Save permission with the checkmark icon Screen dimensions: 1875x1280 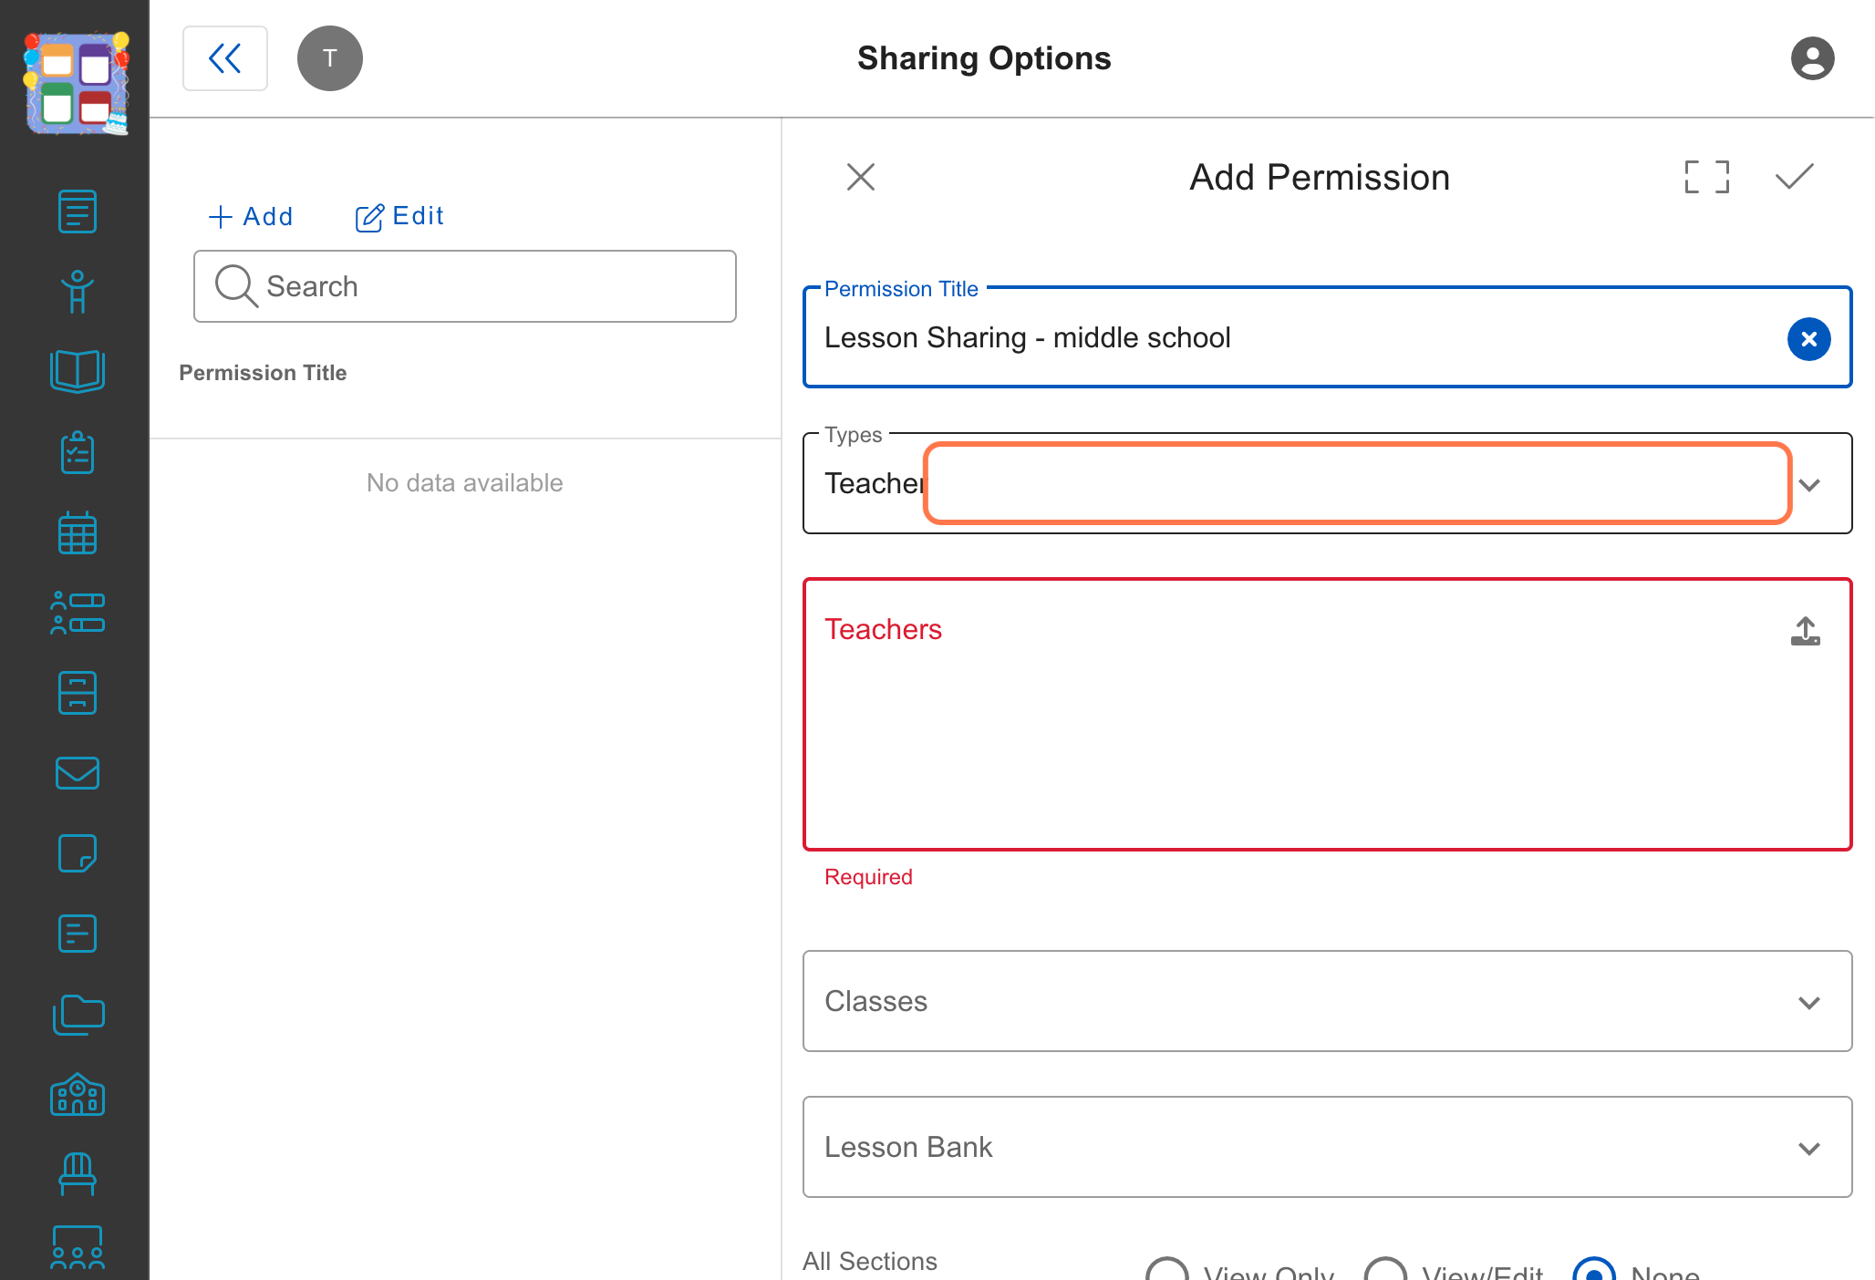(1794, 177)
